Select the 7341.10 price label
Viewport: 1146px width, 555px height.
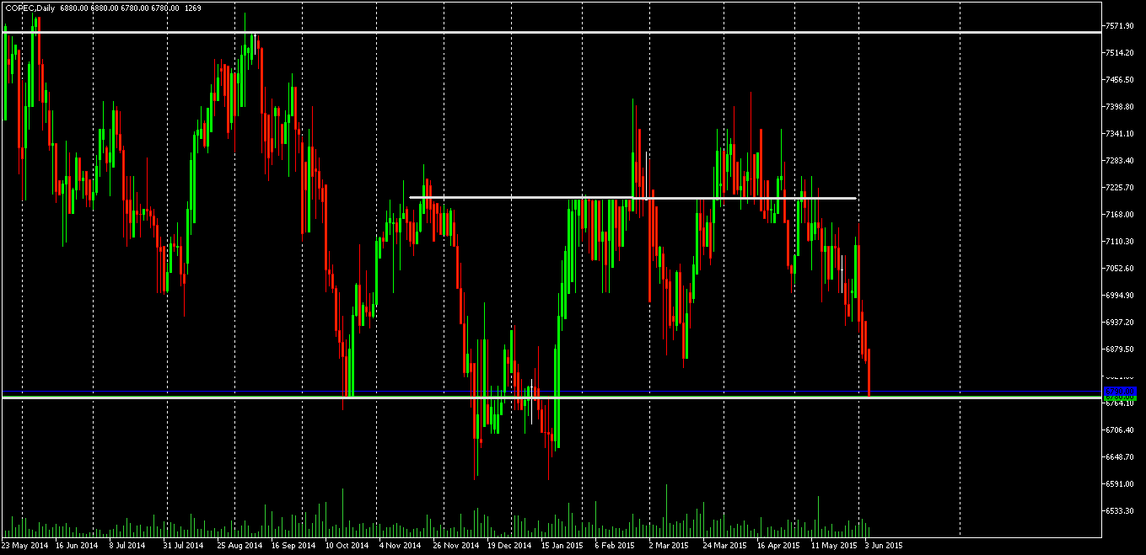(1122, 134)
